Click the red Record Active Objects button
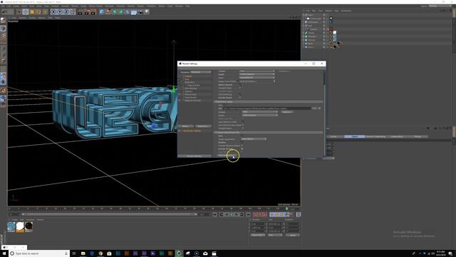Viewport: 456px width, 257px height. point(255,215)
